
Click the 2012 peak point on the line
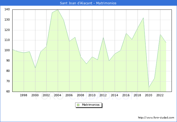point(103,37)
